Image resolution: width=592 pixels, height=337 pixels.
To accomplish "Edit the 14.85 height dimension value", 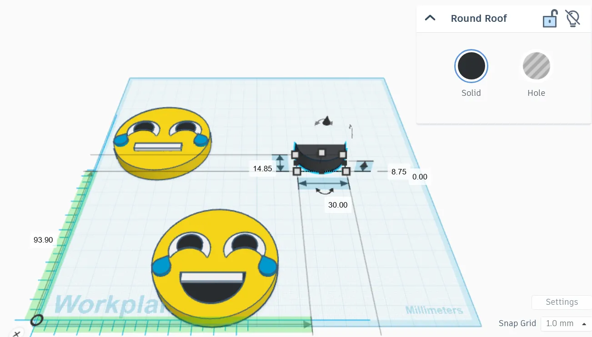I will click(262, 168).
